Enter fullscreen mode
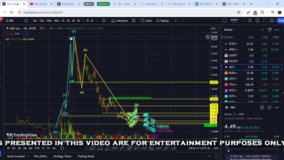This screenshot has width=284, height=160. pos(264,21)
